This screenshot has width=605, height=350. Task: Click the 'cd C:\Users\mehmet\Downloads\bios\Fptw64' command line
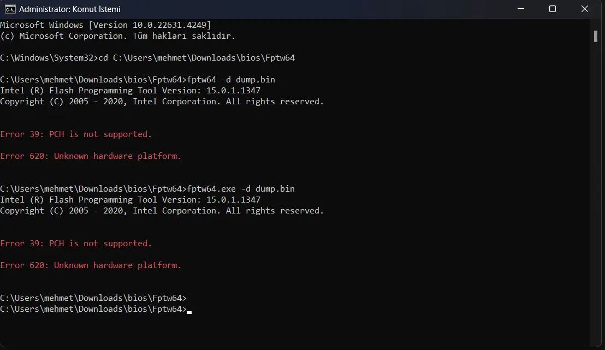tap(147, 58)
